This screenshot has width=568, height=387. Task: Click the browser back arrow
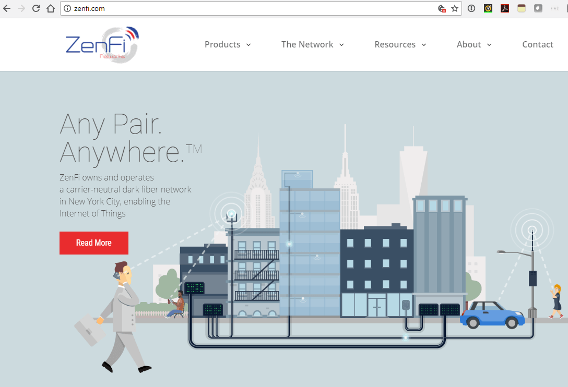click(7, 8)
